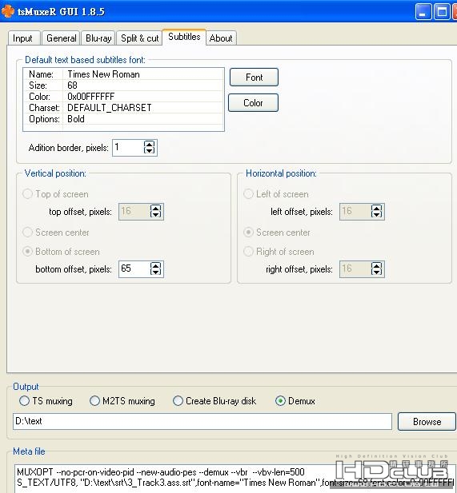
Task: Decrease Adition border pixels value
Action: [x=149, y=150]
